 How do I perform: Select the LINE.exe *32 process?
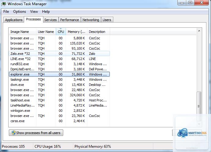pyautogui.click(x=59, y=59)
